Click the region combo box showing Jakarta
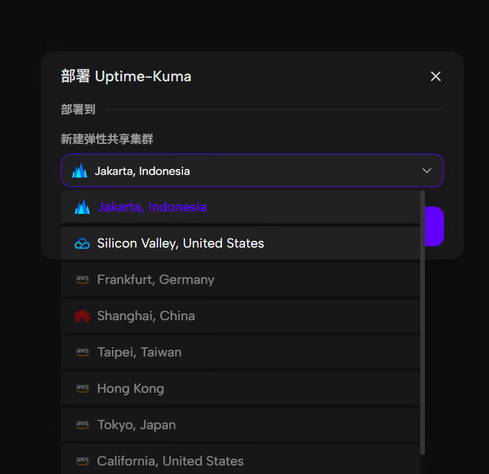The image size is (489, 474). click(251, 171)
